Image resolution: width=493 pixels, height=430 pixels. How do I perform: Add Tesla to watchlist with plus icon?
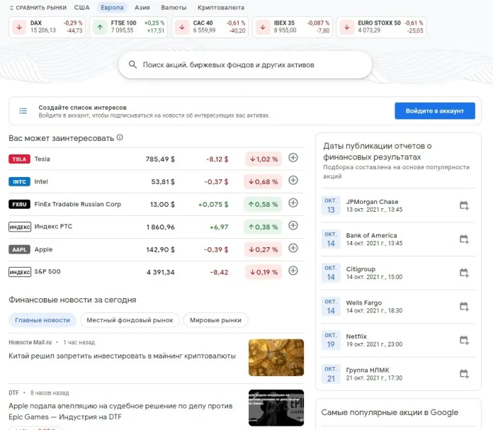coord(293,157)
